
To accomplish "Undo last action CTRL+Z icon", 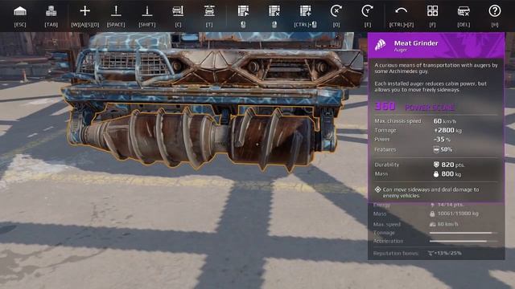I will (x=401, y=11).
